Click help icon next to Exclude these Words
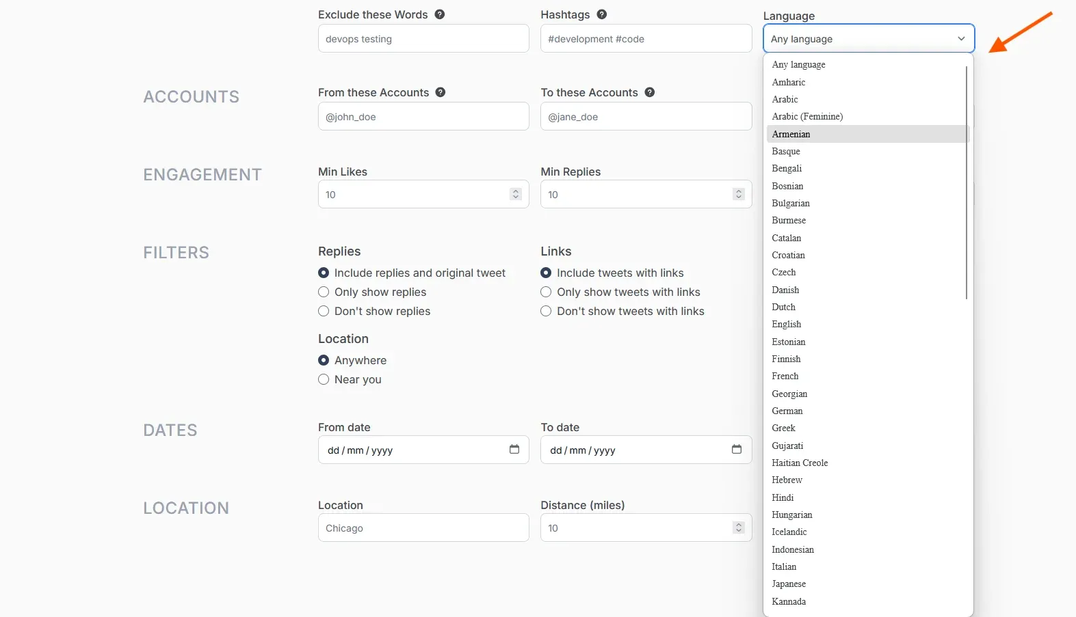Screen dimensions: 1076x617 [x=440, y=14]
